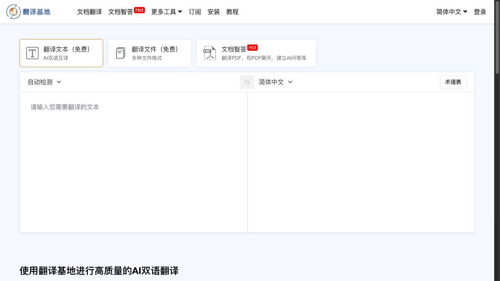Click the Hot badge on 文档智答 card

tap(252, 48)
